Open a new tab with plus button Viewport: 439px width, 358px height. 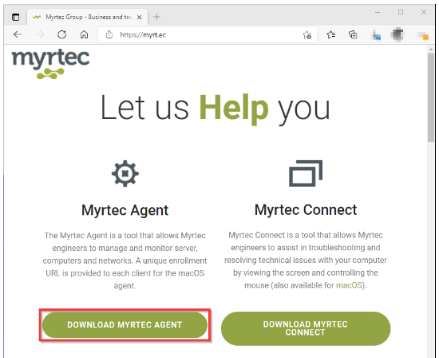[x=156, y=17]
